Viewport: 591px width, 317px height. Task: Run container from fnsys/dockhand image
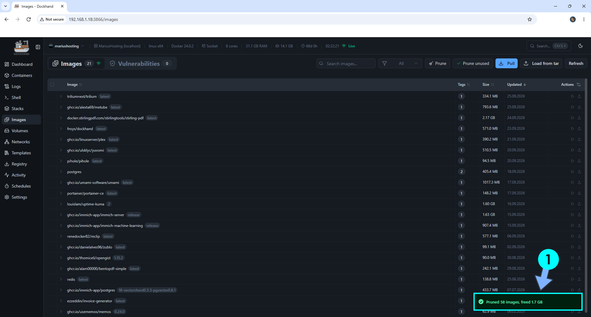tap(573, 129)
